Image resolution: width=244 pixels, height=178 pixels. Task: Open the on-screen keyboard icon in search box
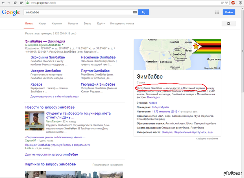pos(135,13)
